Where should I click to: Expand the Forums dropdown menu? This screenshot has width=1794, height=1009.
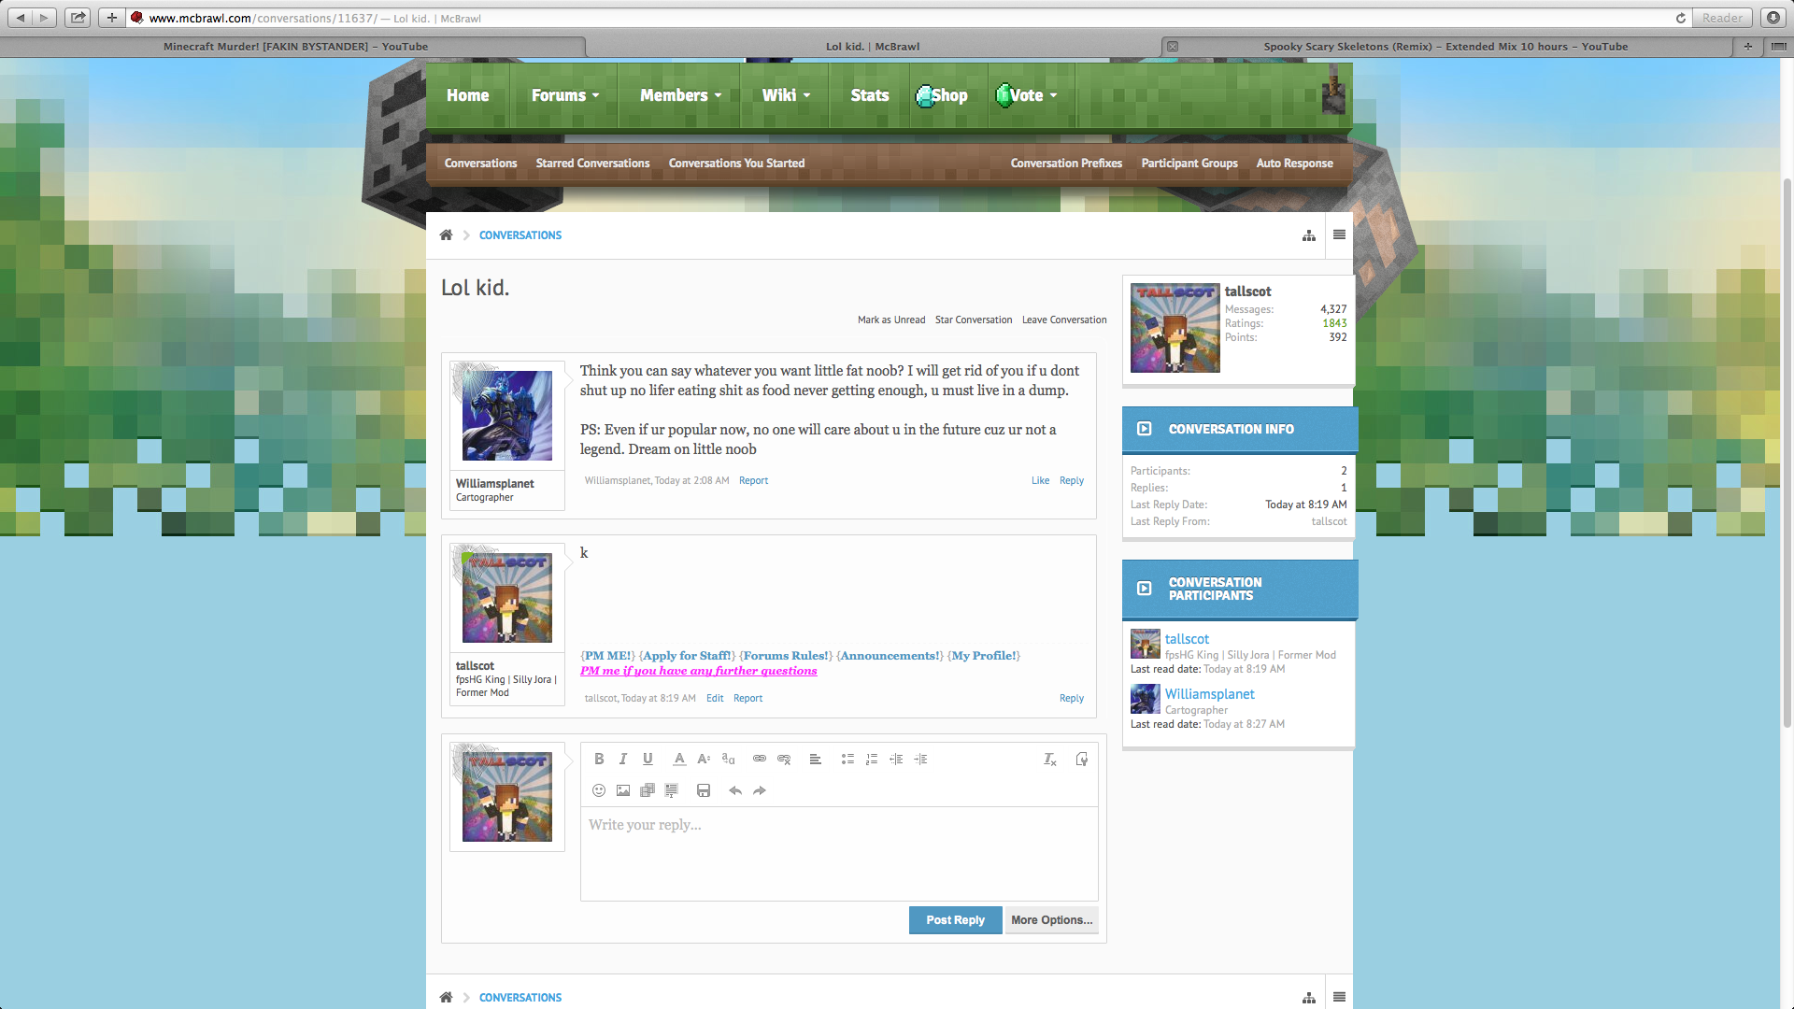[x=564, y=95]
